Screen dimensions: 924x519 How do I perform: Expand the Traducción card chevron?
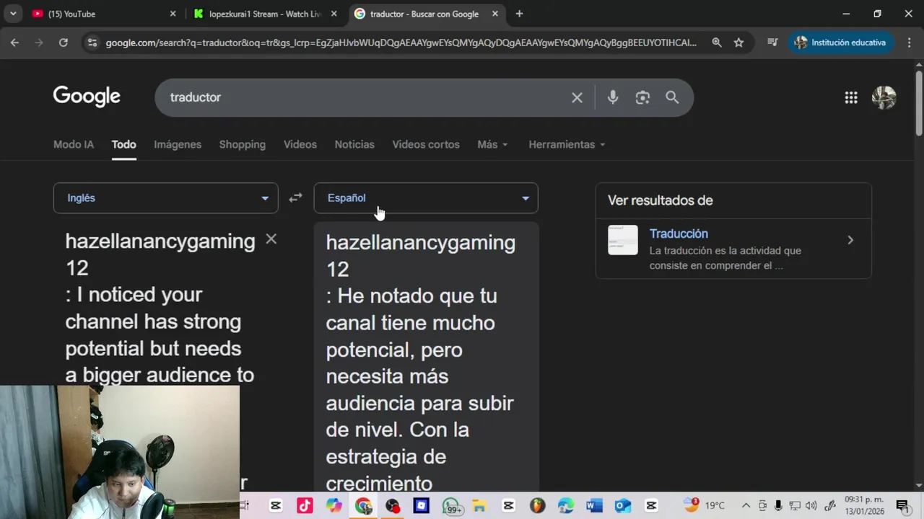point(850,240)
